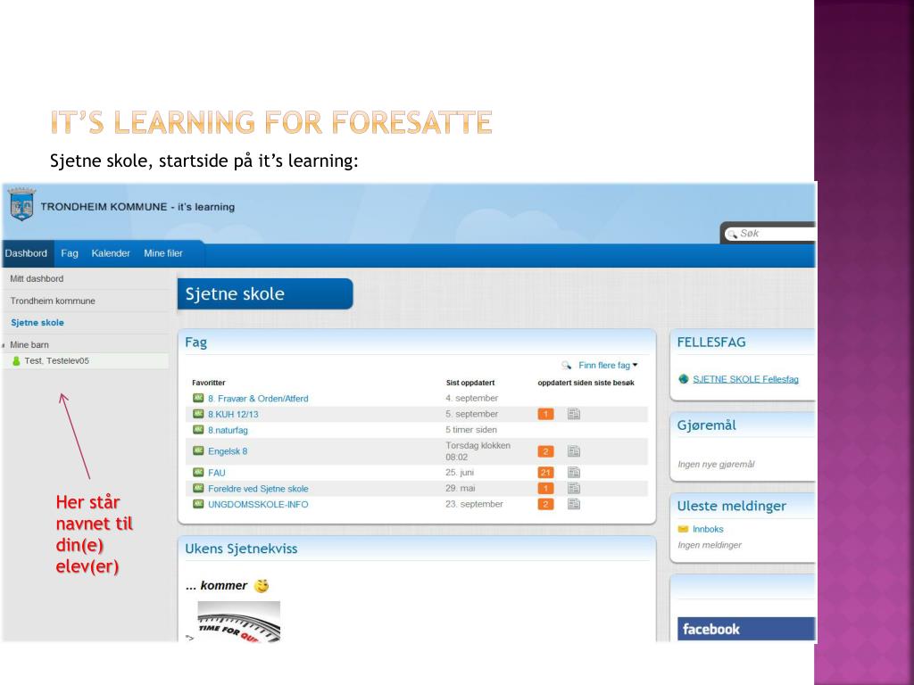
Task: Open the Kalender tab
Action: pos(111,253)
